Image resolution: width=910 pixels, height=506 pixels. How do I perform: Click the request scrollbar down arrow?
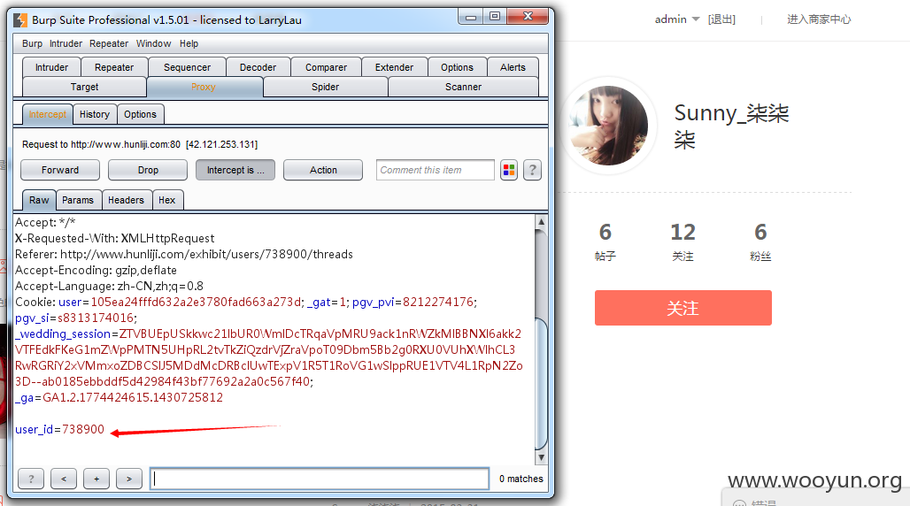[x=541, y=458]
